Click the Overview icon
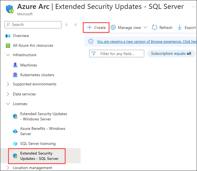This screenshot has height=171, width=197. pyautogui.click(x=8, y=36)
